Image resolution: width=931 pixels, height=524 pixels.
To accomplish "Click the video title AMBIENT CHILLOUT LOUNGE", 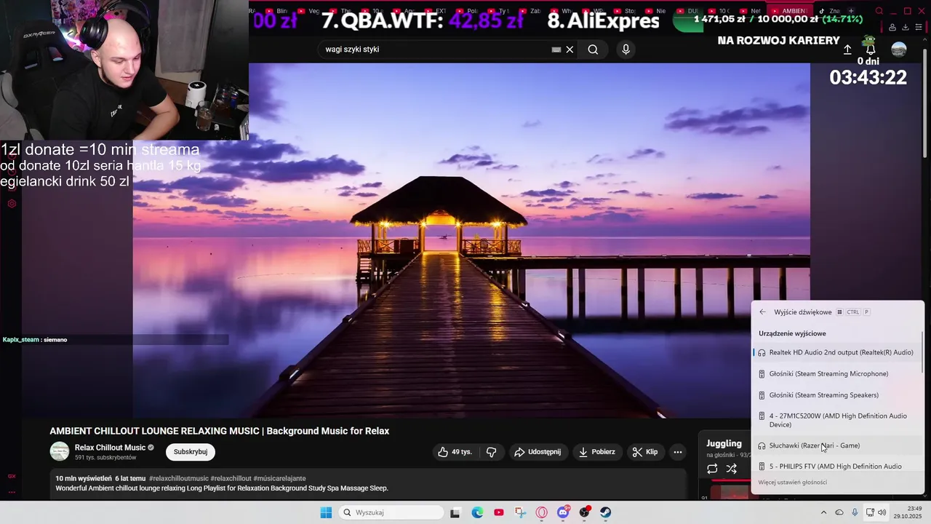I will [x=220, y=431].
